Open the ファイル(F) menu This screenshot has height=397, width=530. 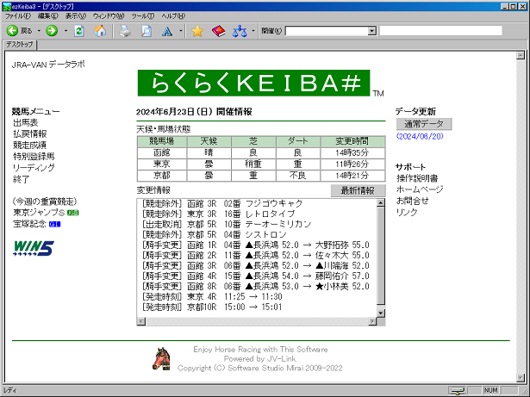tap(17, 16)
